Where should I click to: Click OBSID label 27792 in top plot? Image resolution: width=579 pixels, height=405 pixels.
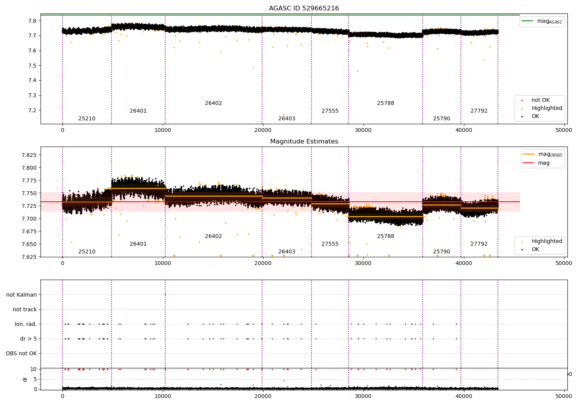[x=479, y=111]
